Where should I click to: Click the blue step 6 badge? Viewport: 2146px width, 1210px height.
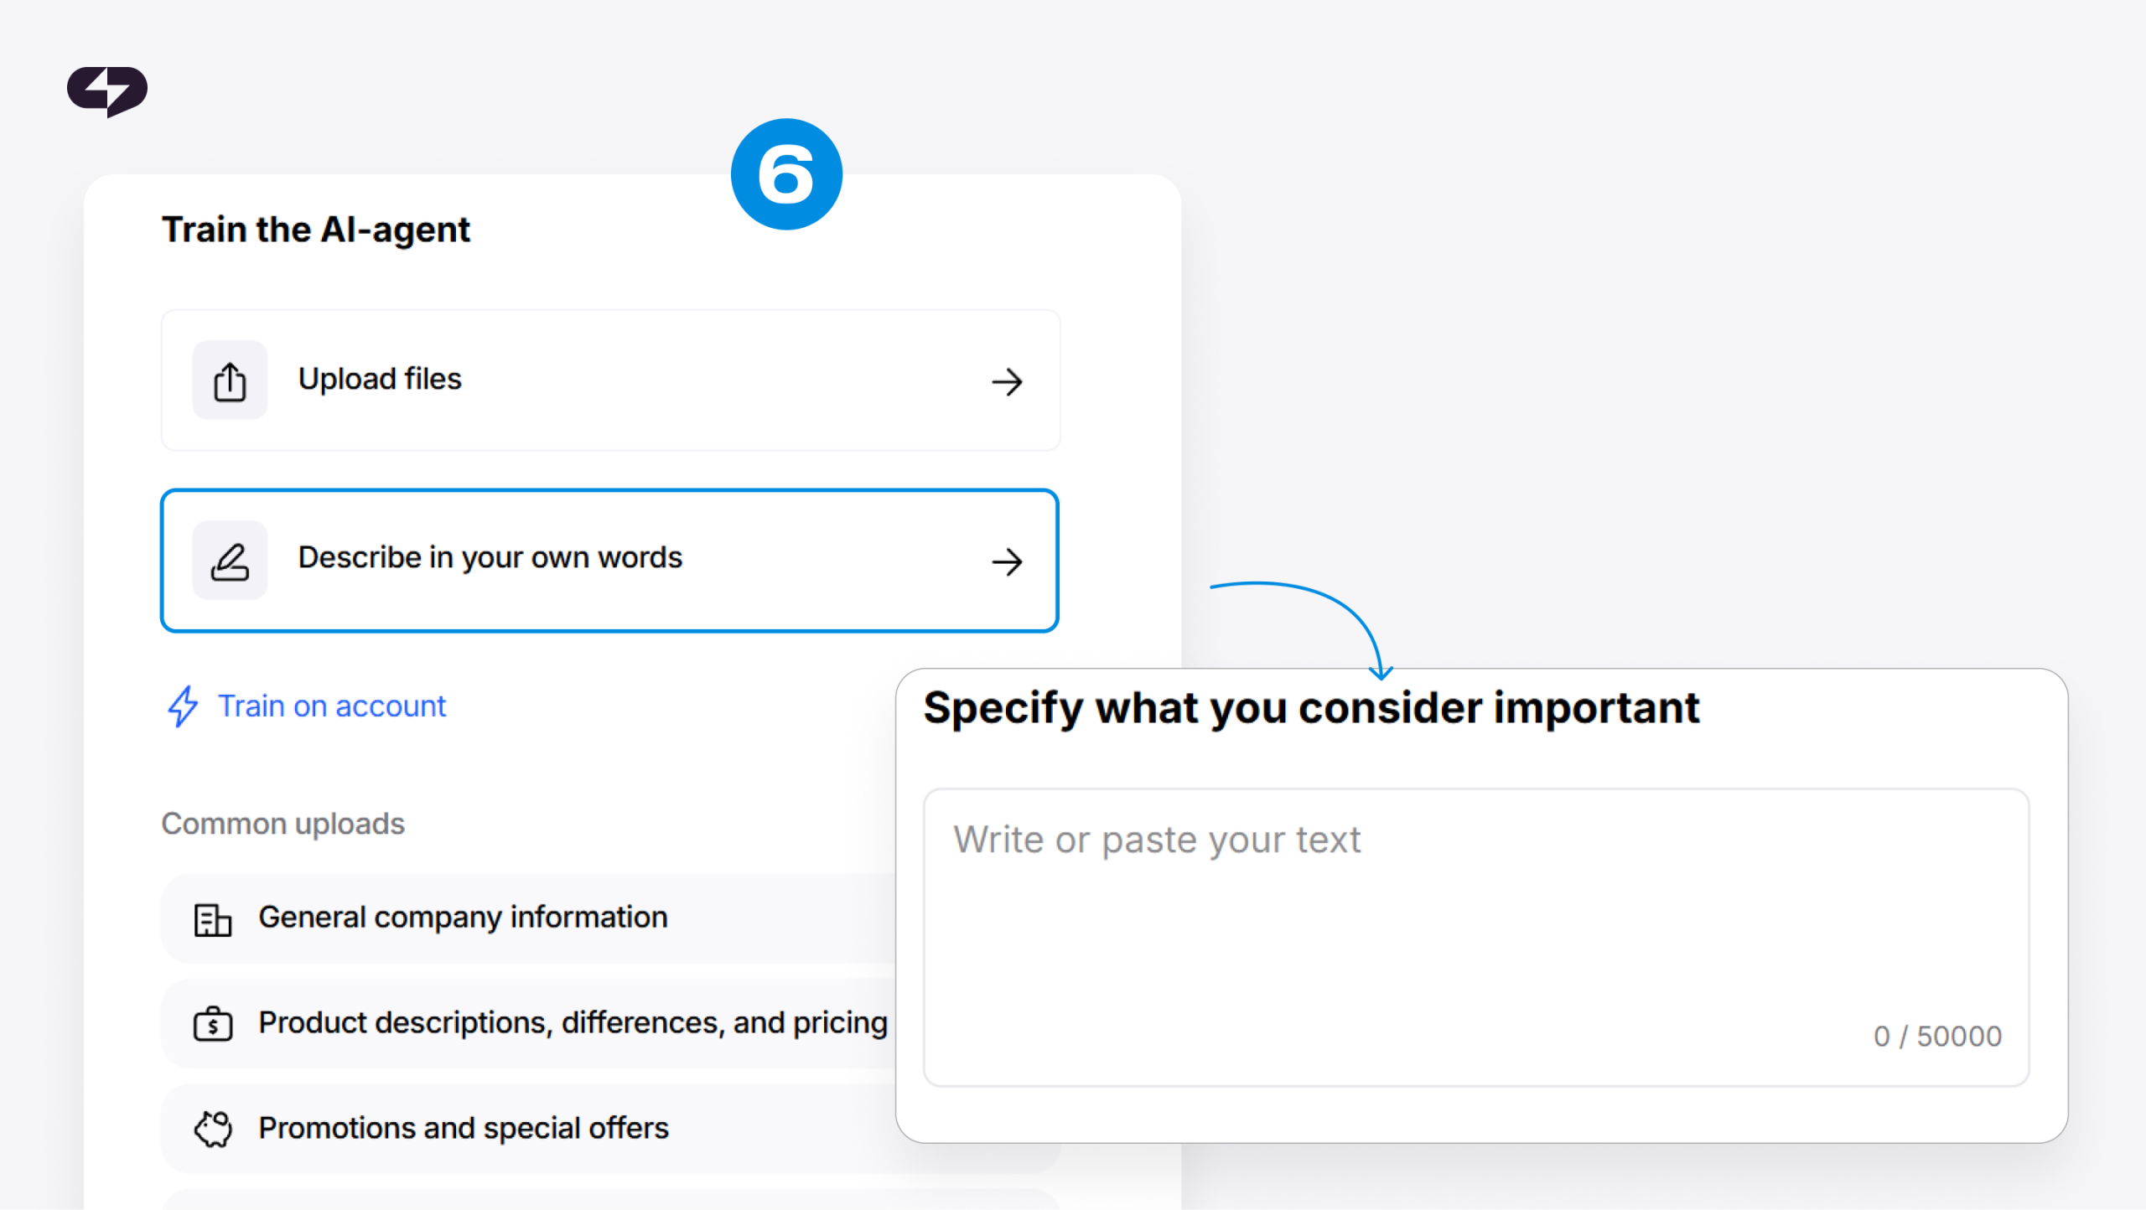(786, 174)
